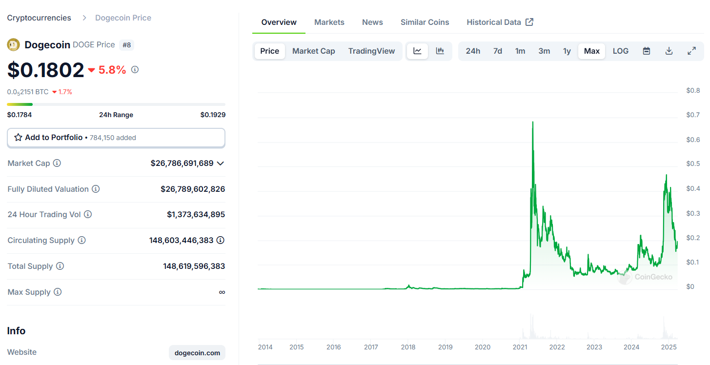Open the Markets tab
710x365 pixels.
pyautogui.click(x=329, y=22)
